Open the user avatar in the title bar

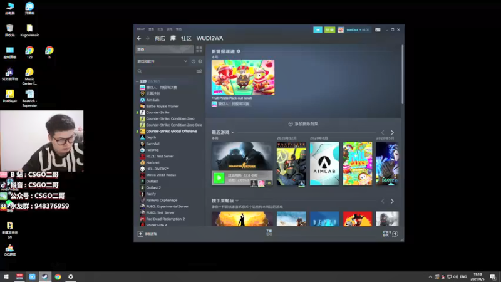coord(341,29)
